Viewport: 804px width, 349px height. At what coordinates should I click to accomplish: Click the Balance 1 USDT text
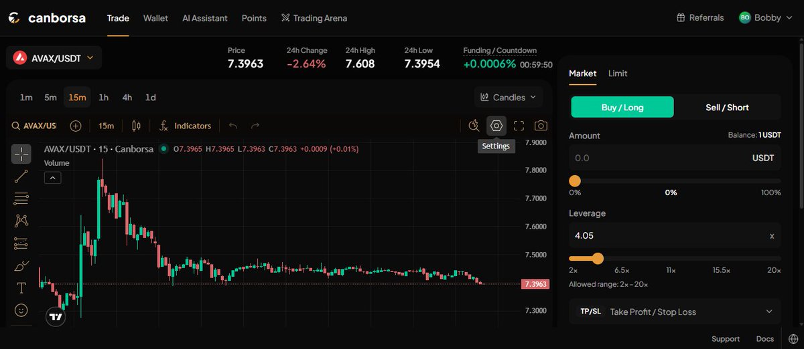point(754,135)
